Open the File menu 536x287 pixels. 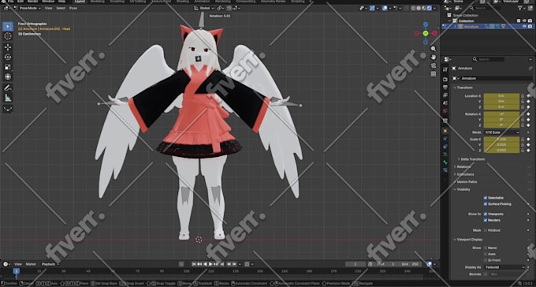(10, 2)
